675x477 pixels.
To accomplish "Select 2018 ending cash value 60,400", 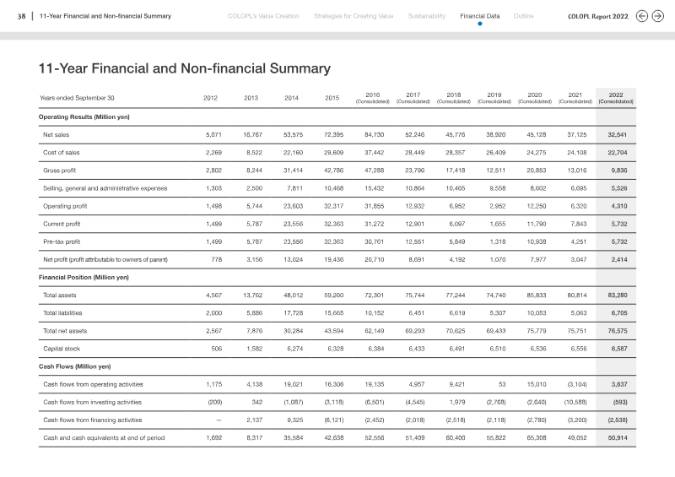I will coord(456,438).
